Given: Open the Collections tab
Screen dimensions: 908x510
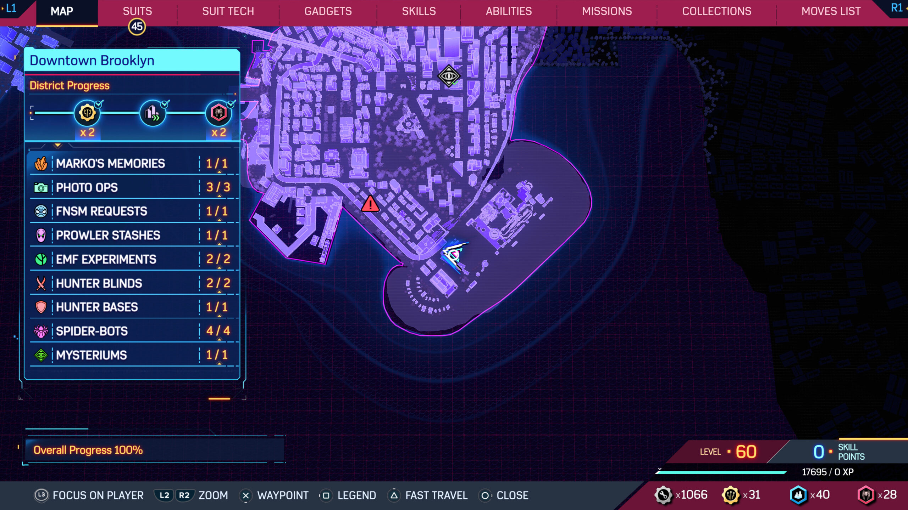Looking at the screenshot, I should pyautogui.click(x=716, y=11).
